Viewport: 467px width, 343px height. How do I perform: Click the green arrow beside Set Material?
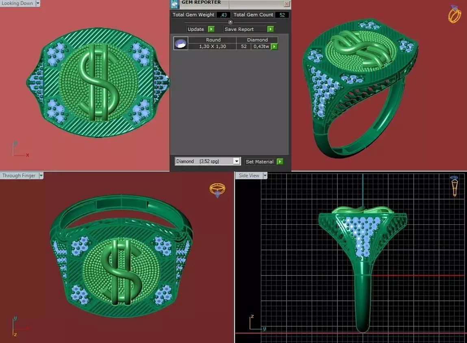[x=280, y=162]
